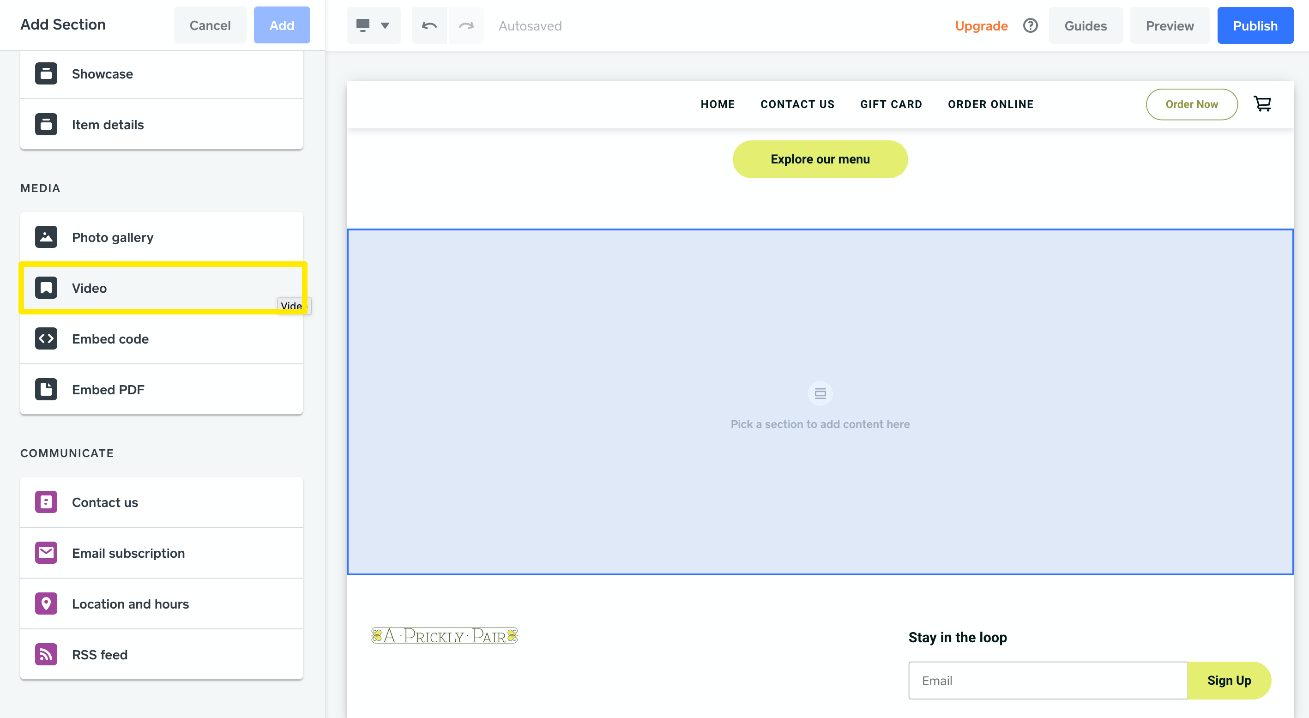Click the Publish button
1309x718 pixels.
[1255, 25]
